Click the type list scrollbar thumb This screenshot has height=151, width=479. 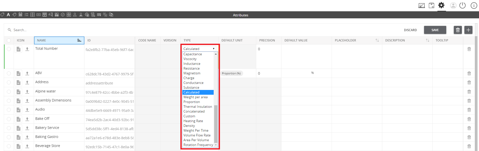click(x=216, y=124)
